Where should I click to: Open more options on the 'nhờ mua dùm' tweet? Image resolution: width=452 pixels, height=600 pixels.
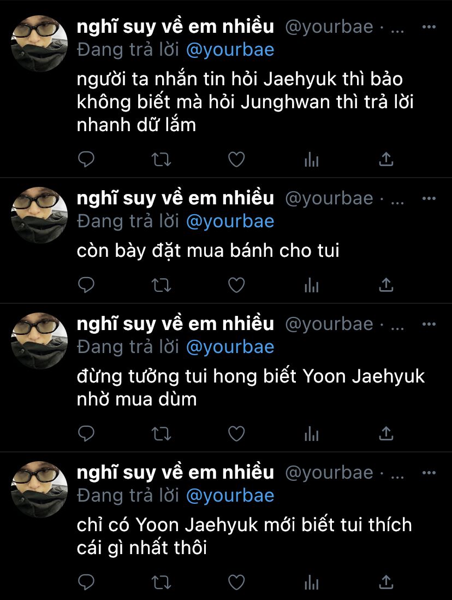[429, 324]
